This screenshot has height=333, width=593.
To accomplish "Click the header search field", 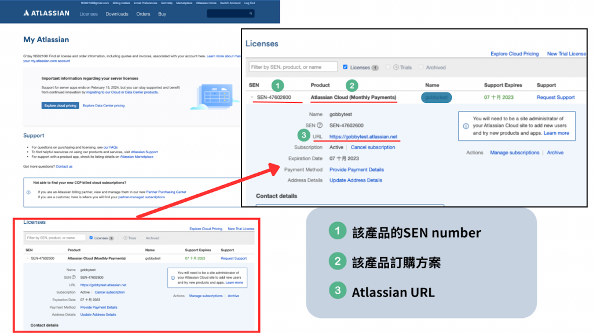I will coord(230,14).
